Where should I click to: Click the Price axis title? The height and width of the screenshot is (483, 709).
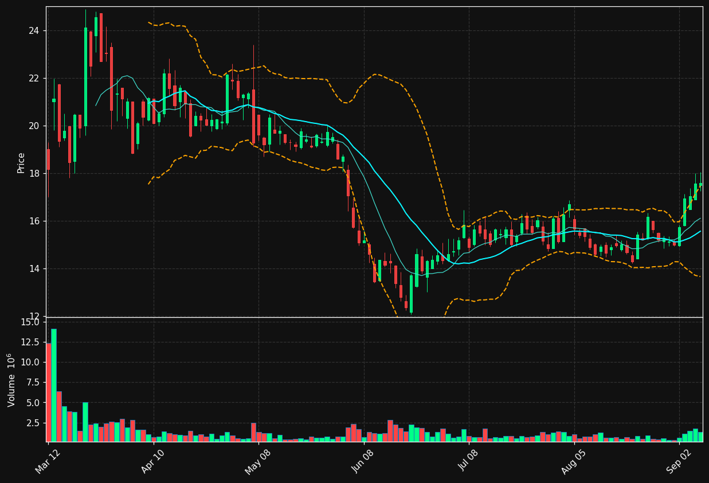tap(21, 162)
